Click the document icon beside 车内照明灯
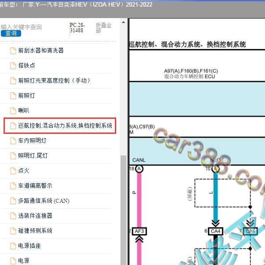The height and width of the screenshot is (265, 265). pyautogui.click(x=13, y=141)
